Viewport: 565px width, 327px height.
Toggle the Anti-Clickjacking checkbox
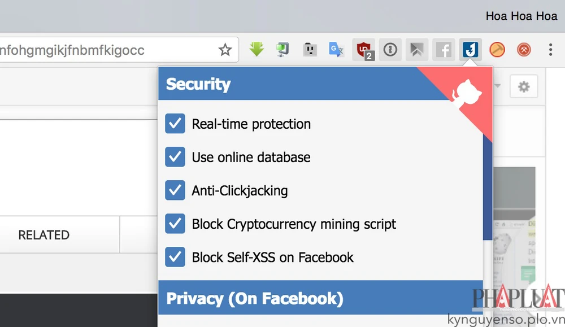pyautogui.click(x=175, y=191)
